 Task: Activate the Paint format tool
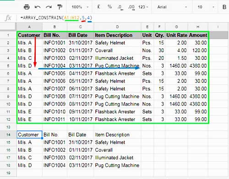point(60,7)
